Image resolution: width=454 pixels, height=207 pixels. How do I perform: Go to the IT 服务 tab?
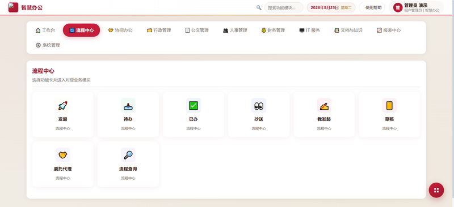(x=310, y=31)
